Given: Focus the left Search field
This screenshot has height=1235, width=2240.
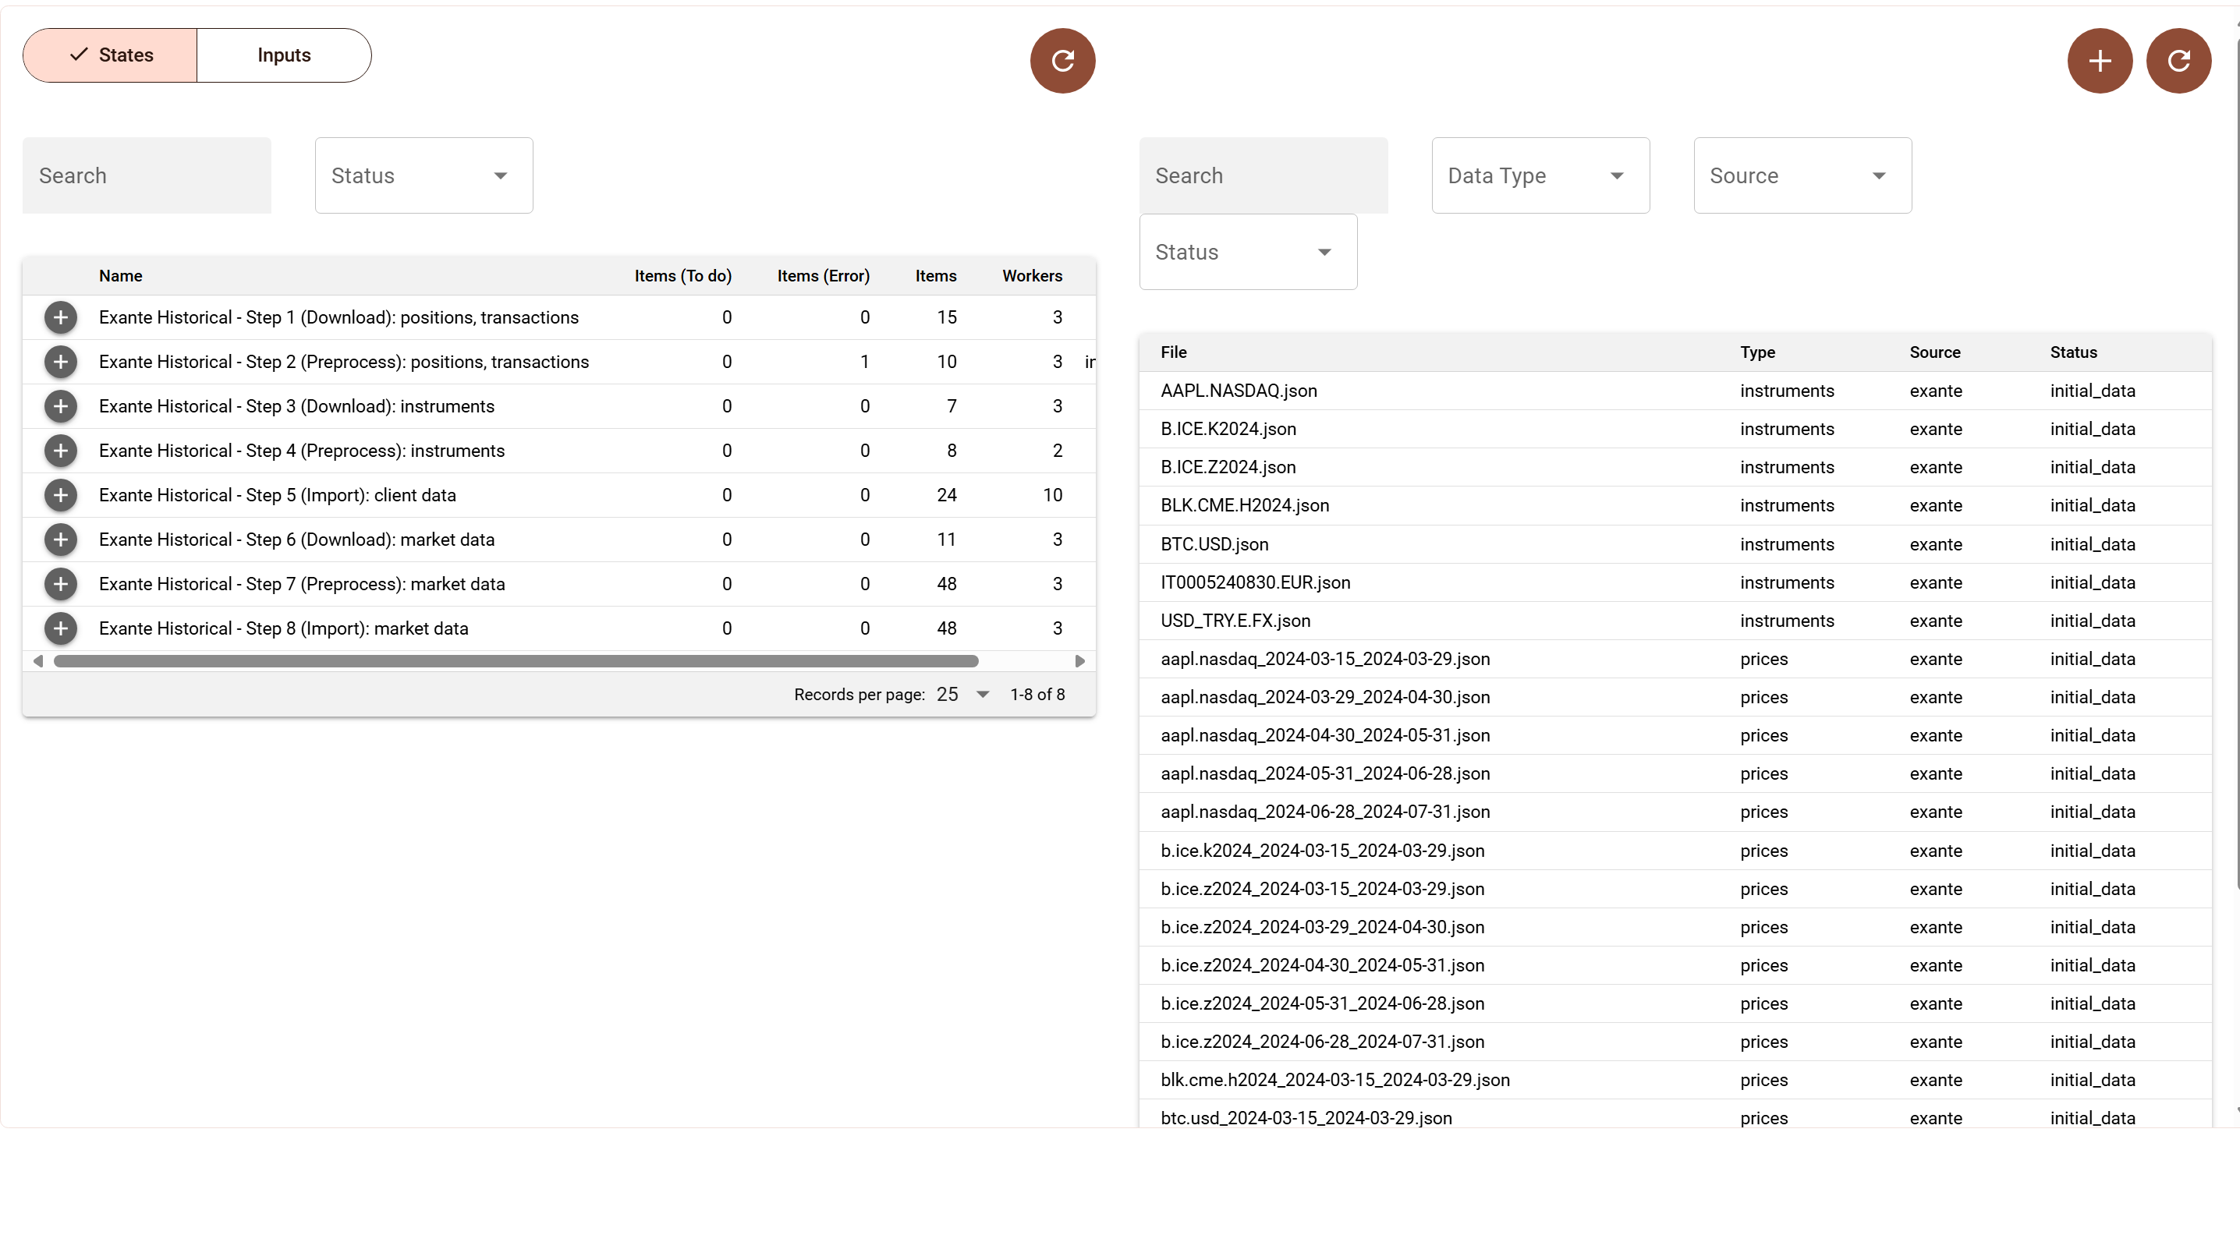Looking at the screenshot, I should (x=147, y=175).
